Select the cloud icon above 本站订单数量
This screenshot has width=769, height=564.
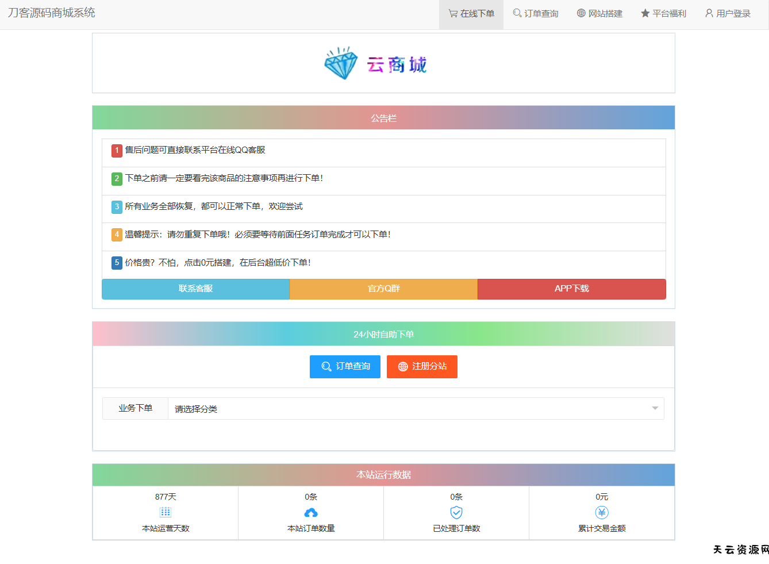click(311, 512)
